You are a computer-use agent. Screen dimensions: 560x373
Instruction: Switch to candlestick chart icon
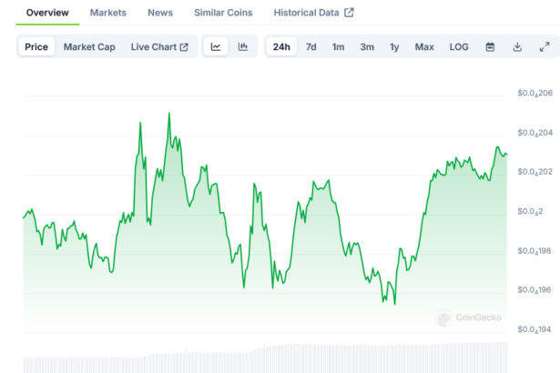click(x=243, y=47)
